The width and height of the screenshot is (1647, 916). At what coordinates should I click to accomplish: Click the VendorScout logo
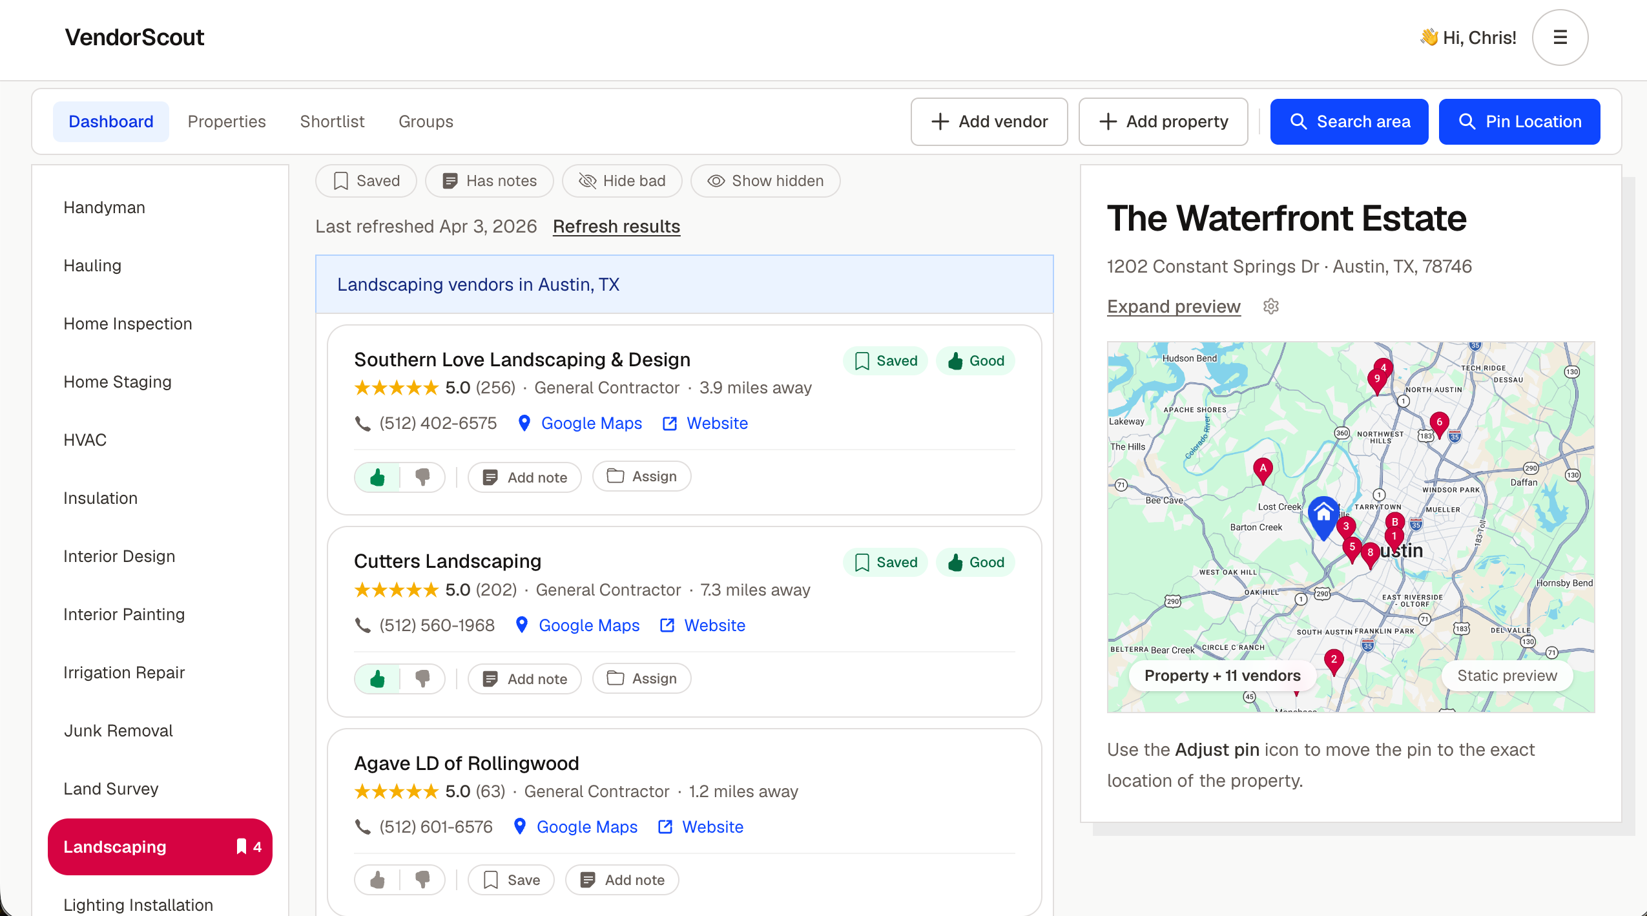click(x=134, y=37)
